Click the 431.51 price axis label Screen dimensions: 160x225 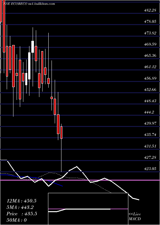click(x=150, y=146)
